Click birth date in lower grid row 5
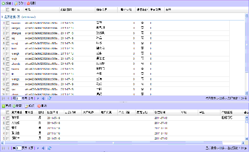Screen dimensions: 249x152 point(53,138)
